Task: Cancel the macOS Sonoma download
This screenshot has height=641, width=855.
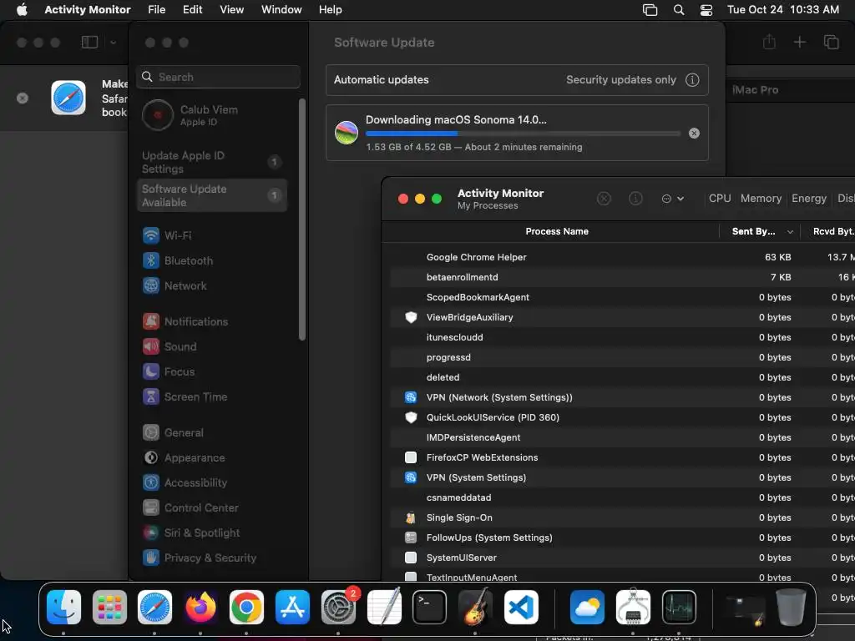Action: click(x=694, y=133)
